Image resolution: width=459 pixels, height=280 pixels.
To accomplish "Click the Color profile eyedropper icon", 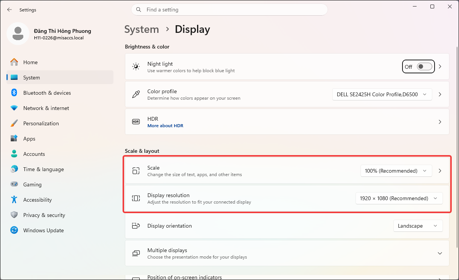I will click(136, 94).
